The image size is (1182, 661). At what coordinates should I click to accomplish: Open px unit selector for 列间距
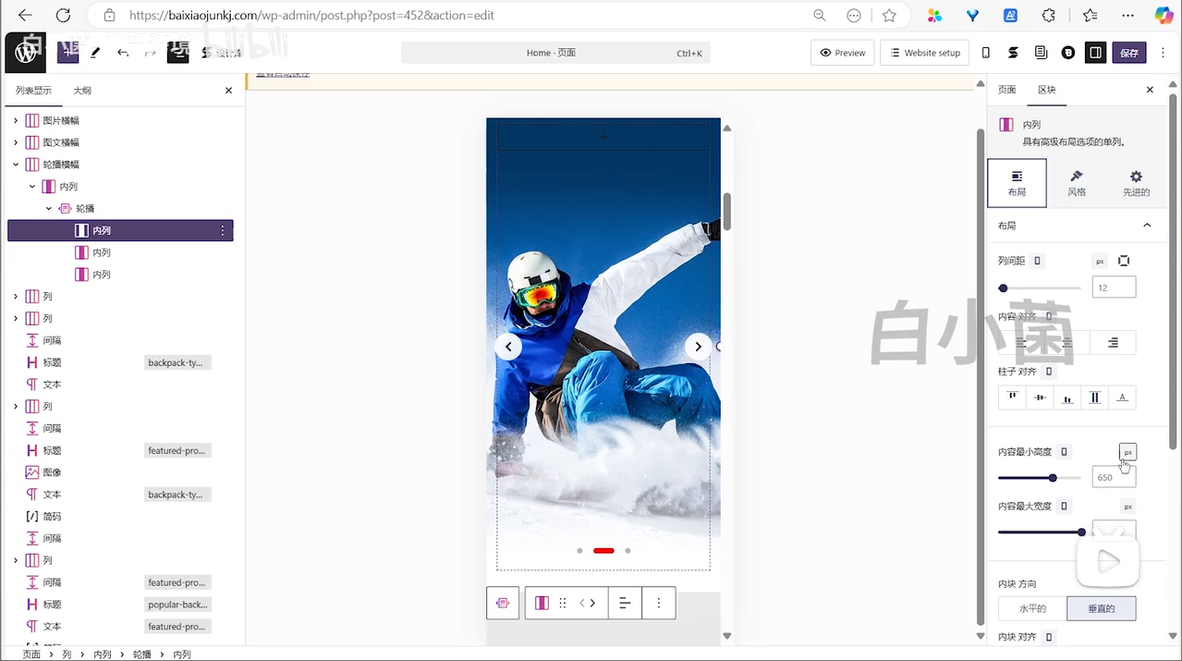[x=1100, y=262]
